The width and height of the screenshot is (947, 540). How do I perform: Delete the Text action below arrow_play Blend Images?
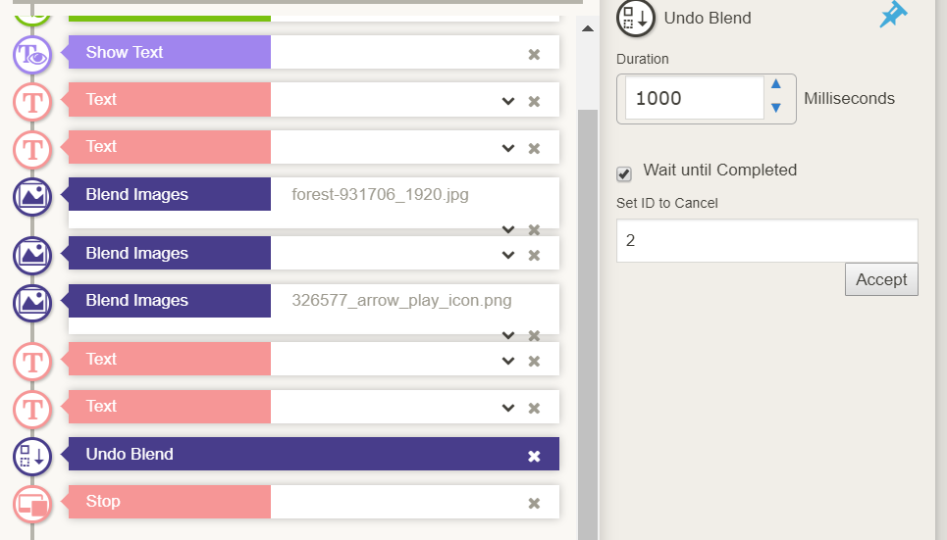534,361
